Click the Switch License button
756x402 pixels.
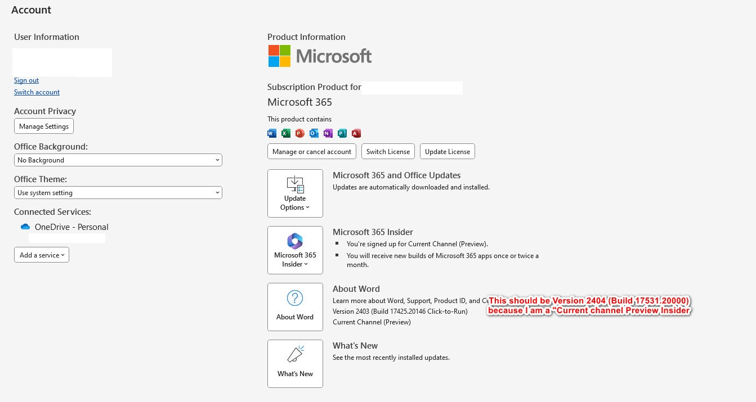point(388,151)
